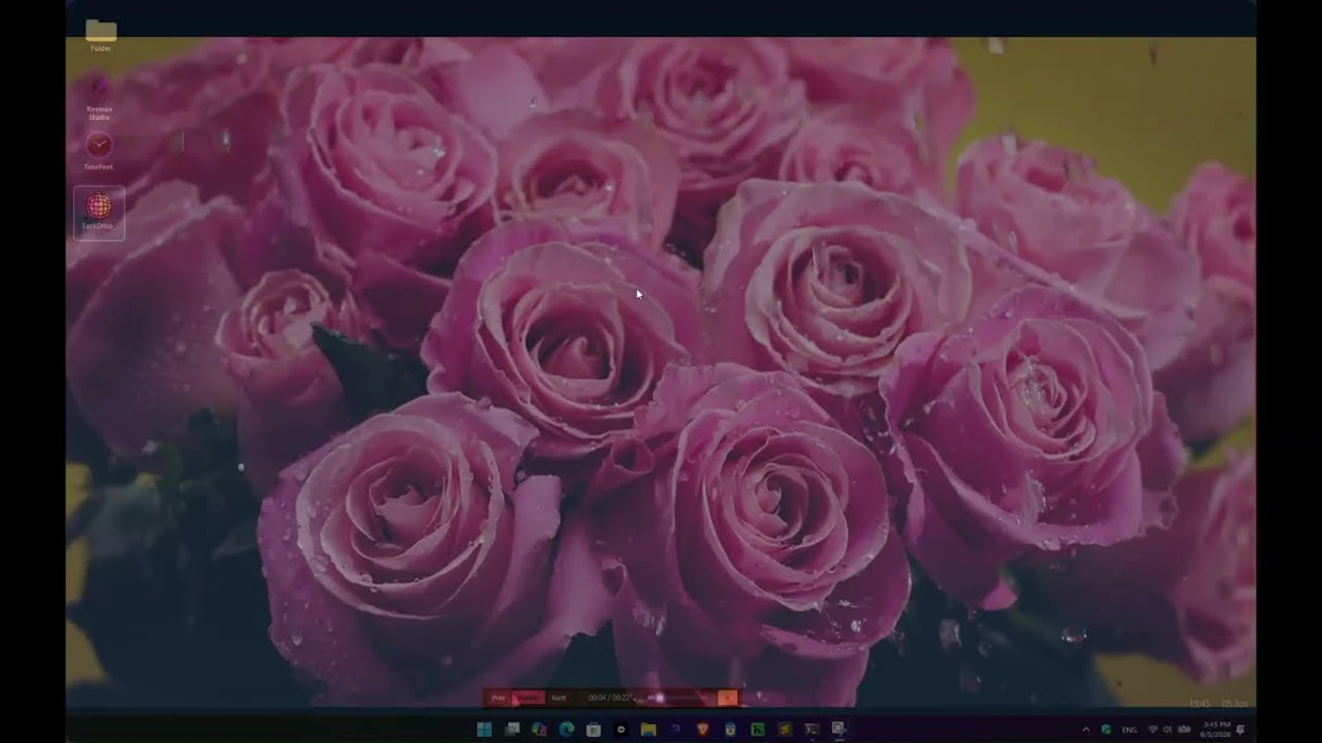Image resolution: width=1322 pixels, height=743 pixels.
Task: Select the BackDrop globe desktop icon
Action: [98, 212]
